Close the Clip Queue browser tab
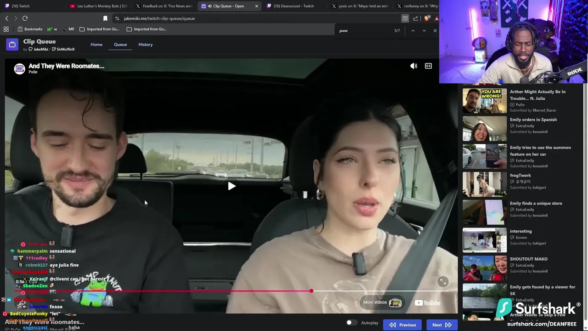The height and width of the screenshot is (331, 588). [256, 6]
